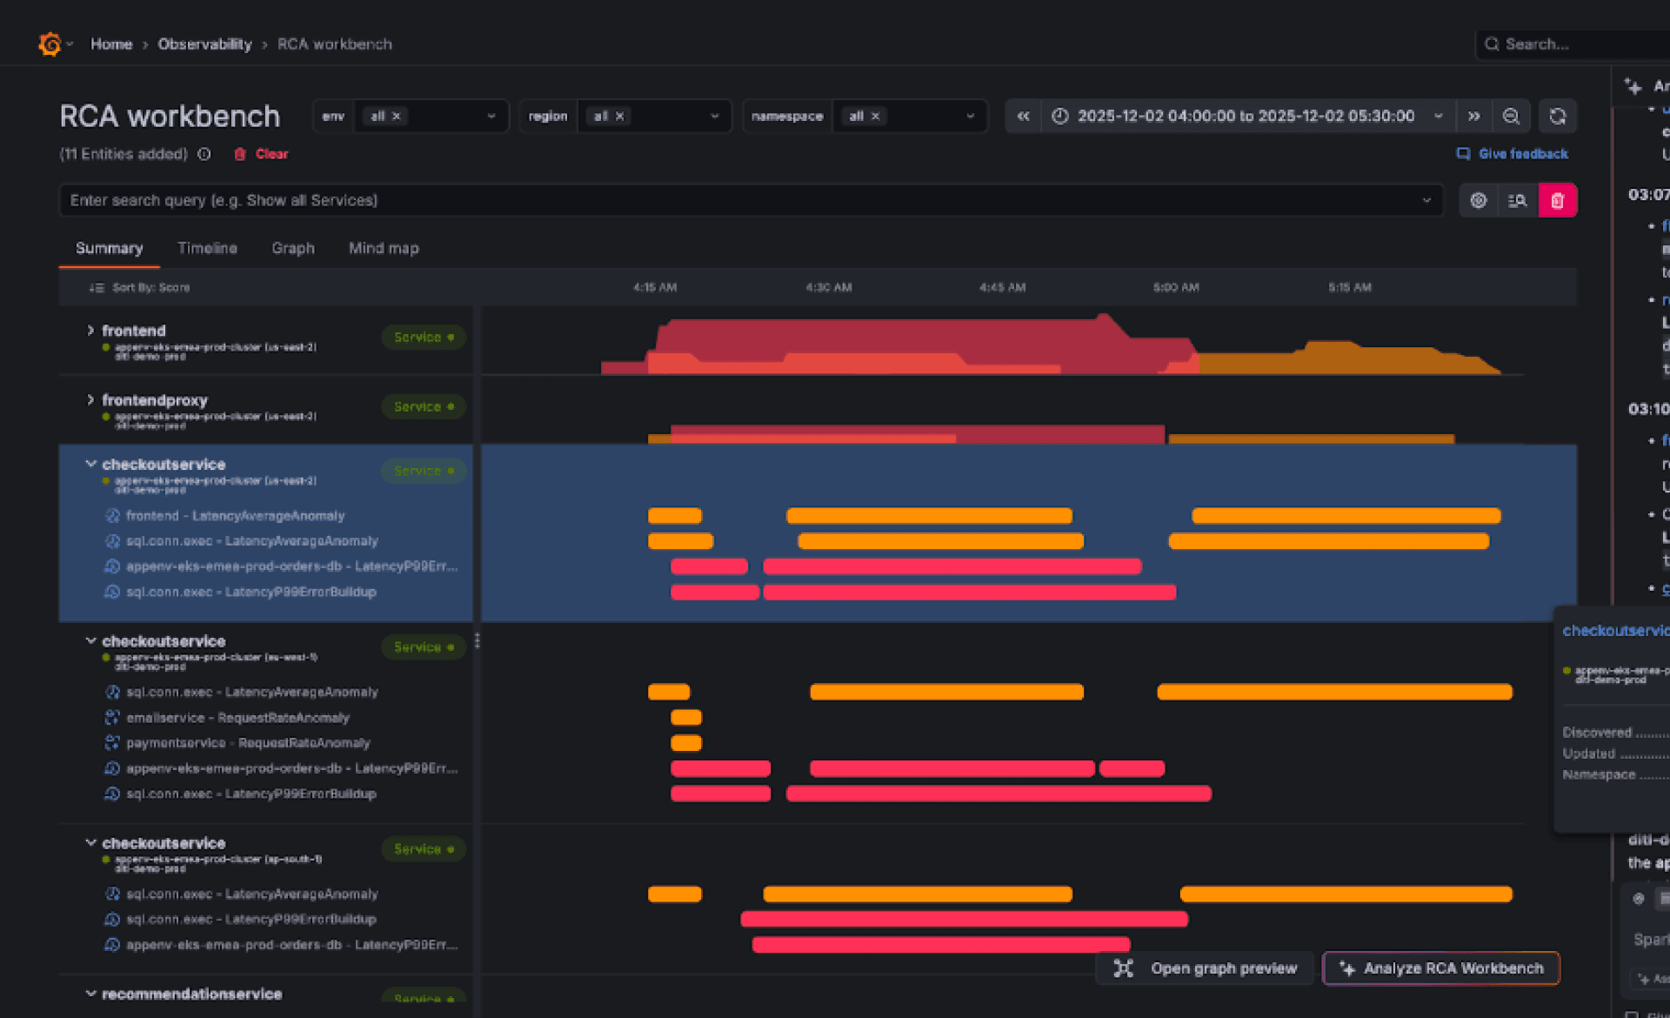
Task: Open Sort By: Score option
Action: coord(139,287)
